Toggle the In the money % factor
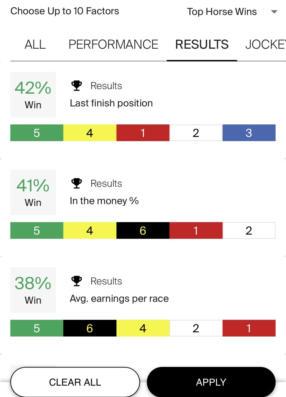 104,201
